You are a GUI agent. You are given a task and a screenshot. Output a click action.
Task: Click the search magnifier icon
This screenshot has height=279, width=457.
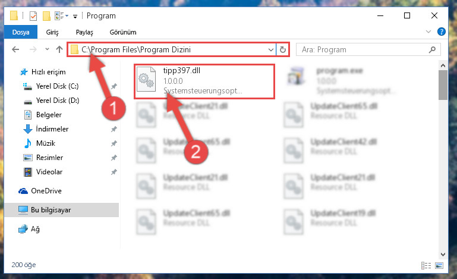tap(432, 49)
